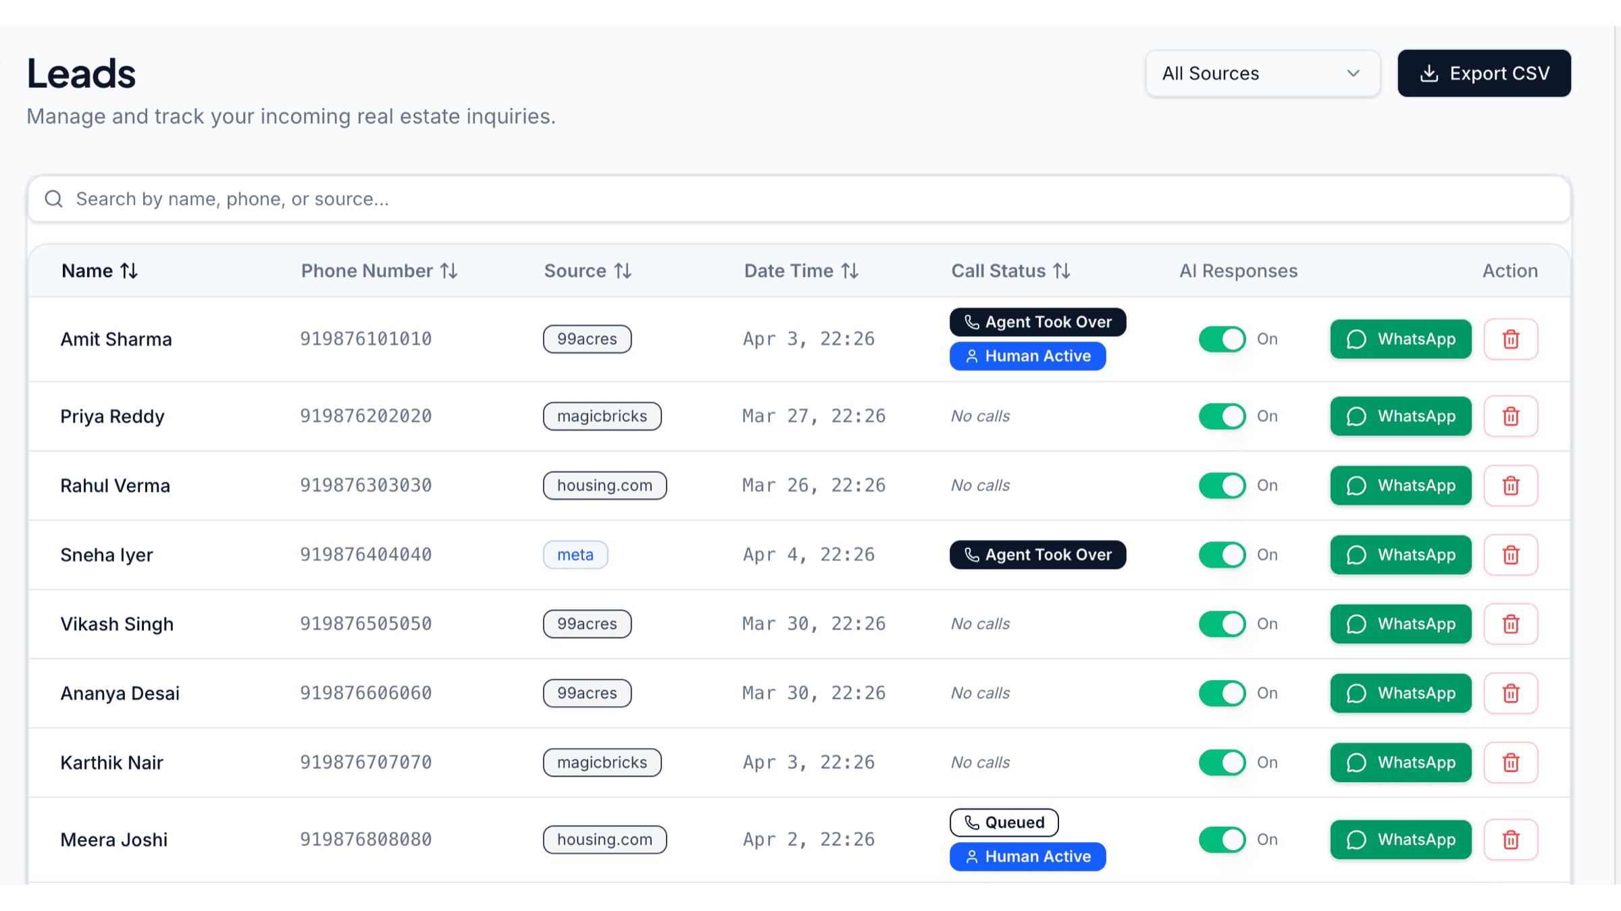This screenshot has height=911, width=1621.
Task: Open WhatsApp for Ananya Desai
Action: [1401, 693]
